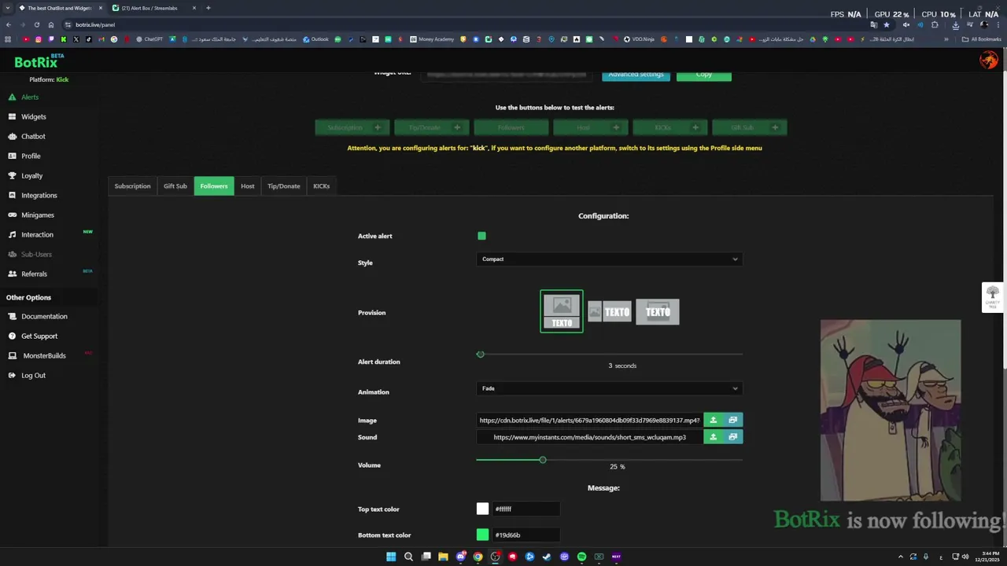The width and height of the screenshot is (1007, 566).
Task: Open File Explorer from taskbar
Action: pos(443,557)
